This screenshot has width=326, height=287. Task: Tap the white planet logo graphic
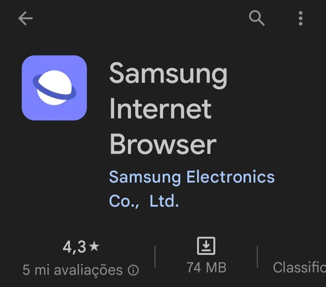click(54, 88)
